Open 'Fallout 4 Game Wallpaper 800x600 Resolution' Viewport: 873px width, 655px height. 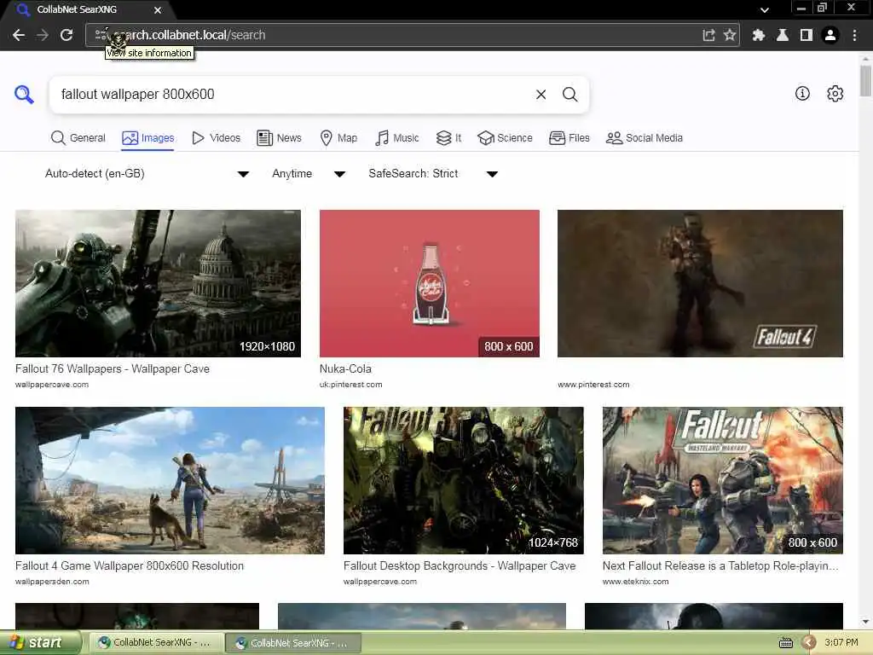[x=130, y=566]
